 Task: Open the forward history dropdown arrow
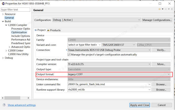click(169, 9)
